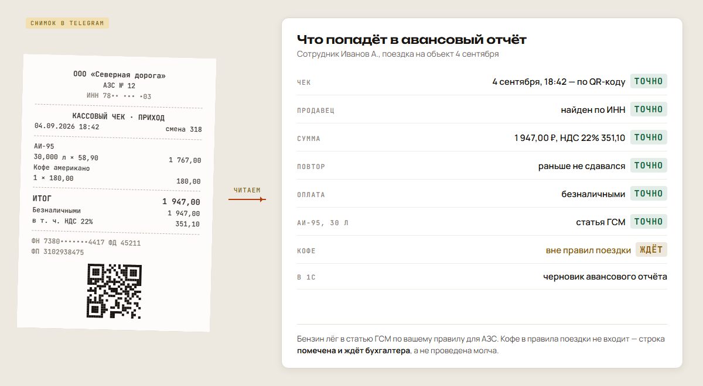Viewport: 703px width, 386px height.
Task: Click the VAT amount «351,10» on the receipt
Action: 187,224
